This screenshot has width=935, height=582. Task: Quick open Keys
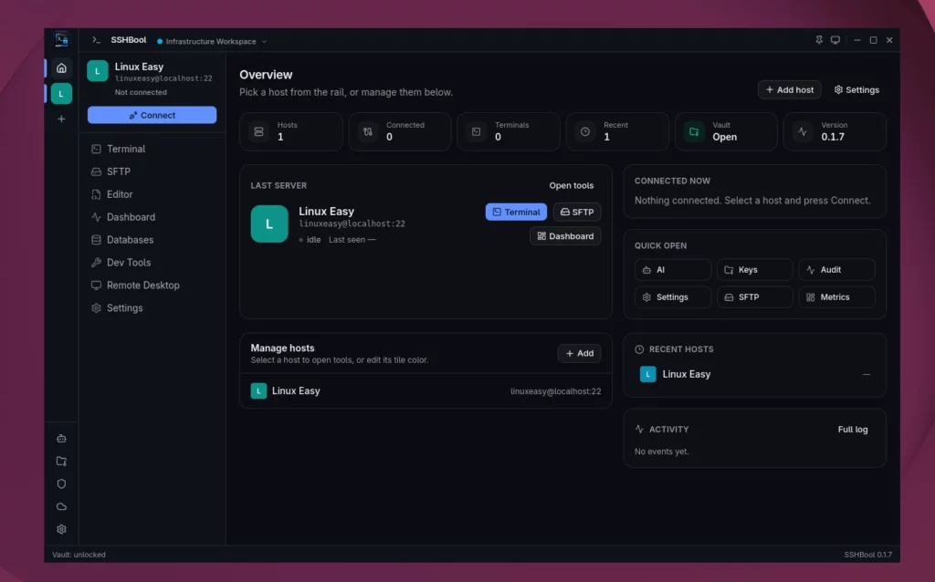click(x=754, y=270)
